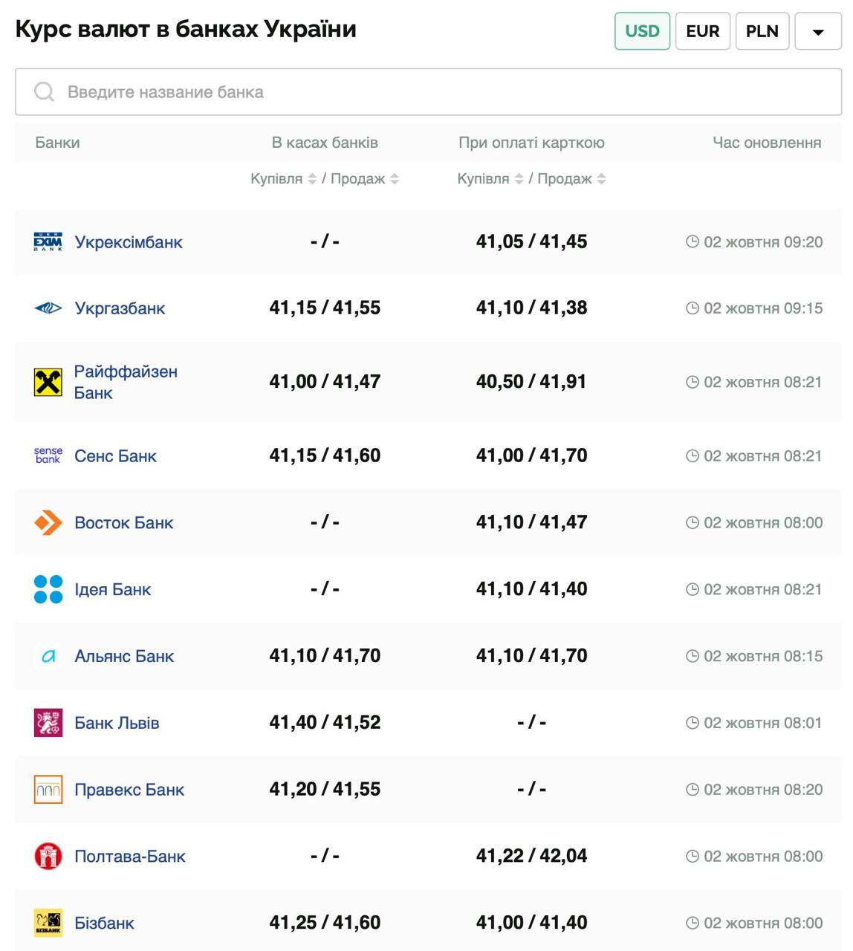Select the USD currency tab
This screenshot has width=853, height=951.
pyautogui.click(x=642, y=31)
